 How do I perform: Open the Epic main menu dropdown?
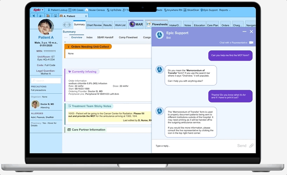click(37, 10)
